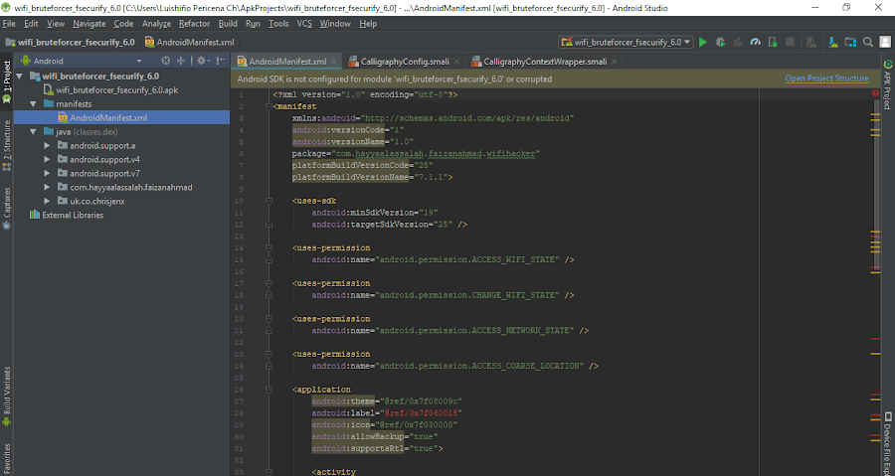Image resolution: width=895 pixels, height=476 pixels.
Task: Click the AndroidManifest.xml breadcrumb
Action: coord(190,42)
